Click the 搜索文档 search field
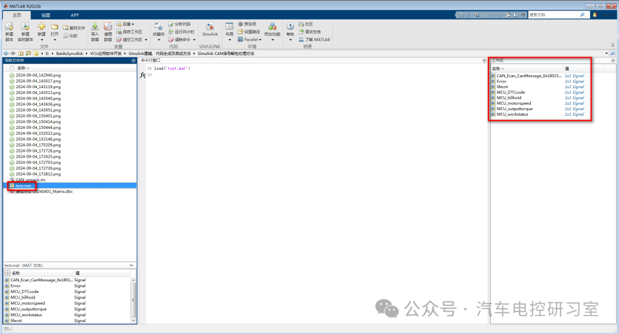The image size is (619, 334). point(554,15)
